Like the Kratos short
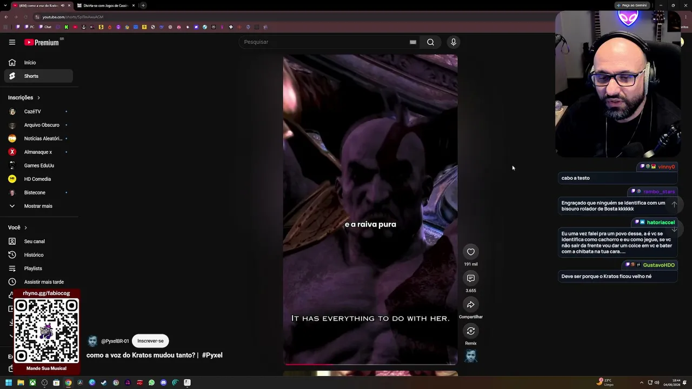This screenshot has height=389, width=692. click(x=471, y=252)
